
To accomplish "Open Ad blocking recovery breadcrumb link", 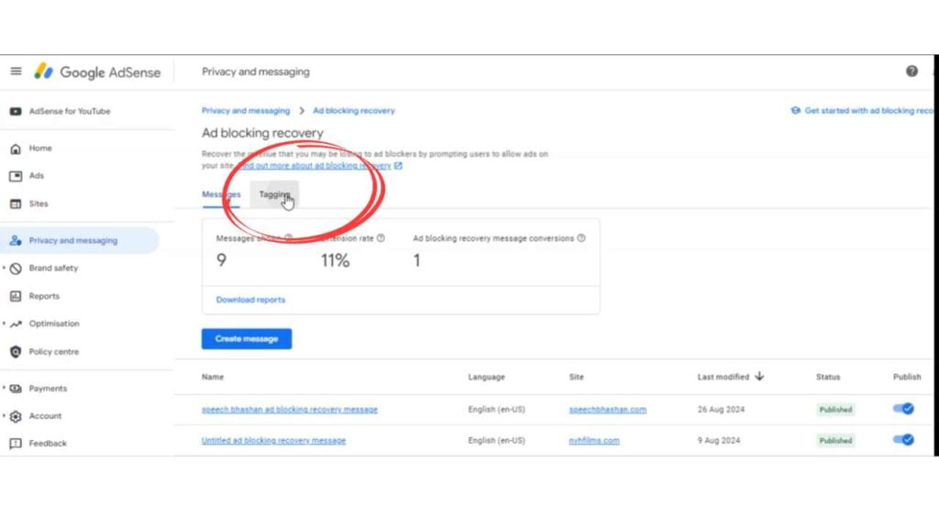I will pyautogui.click(x=354, y=111).
